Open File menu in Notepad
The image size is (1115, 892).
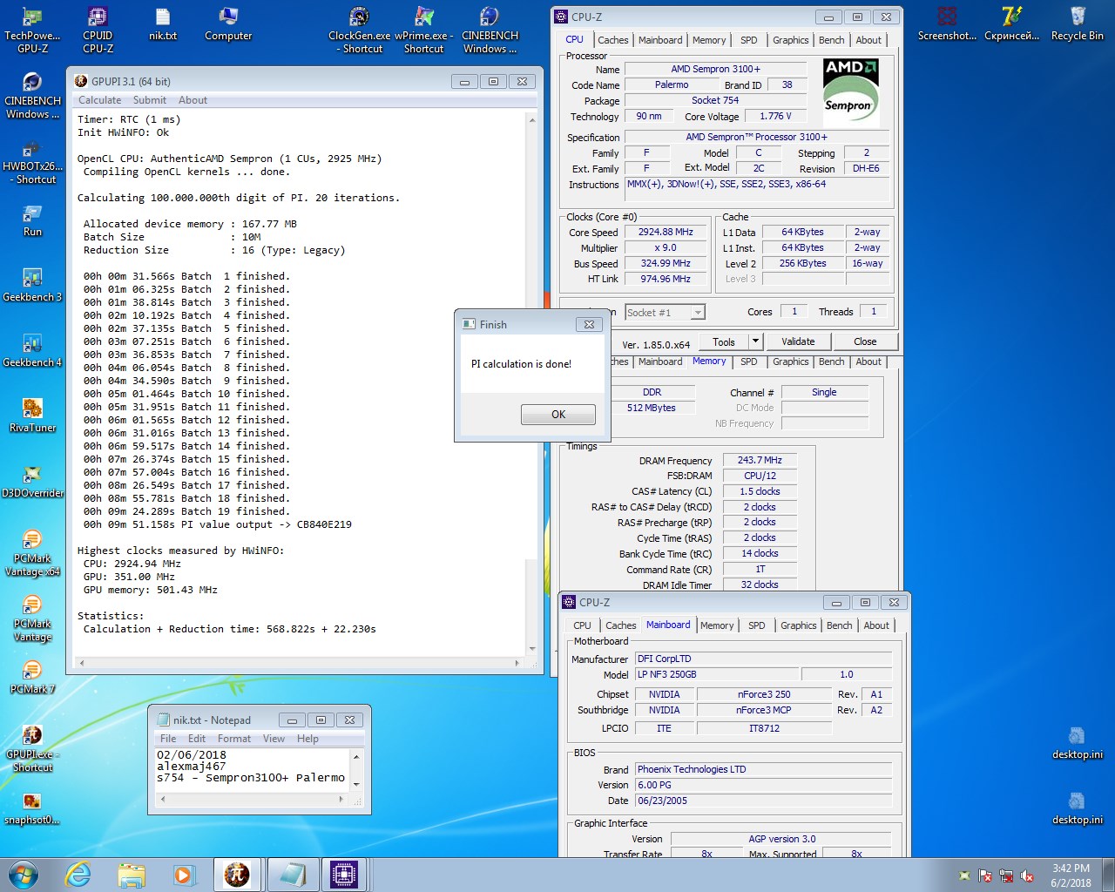168,739
